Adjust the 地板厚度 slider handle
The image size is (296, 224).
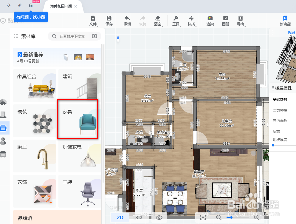pyautogui.click(x=273, y=145)
